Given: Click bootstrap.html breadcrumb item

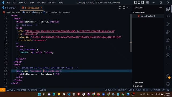Looking at the screenshot, I should [13, 12].
